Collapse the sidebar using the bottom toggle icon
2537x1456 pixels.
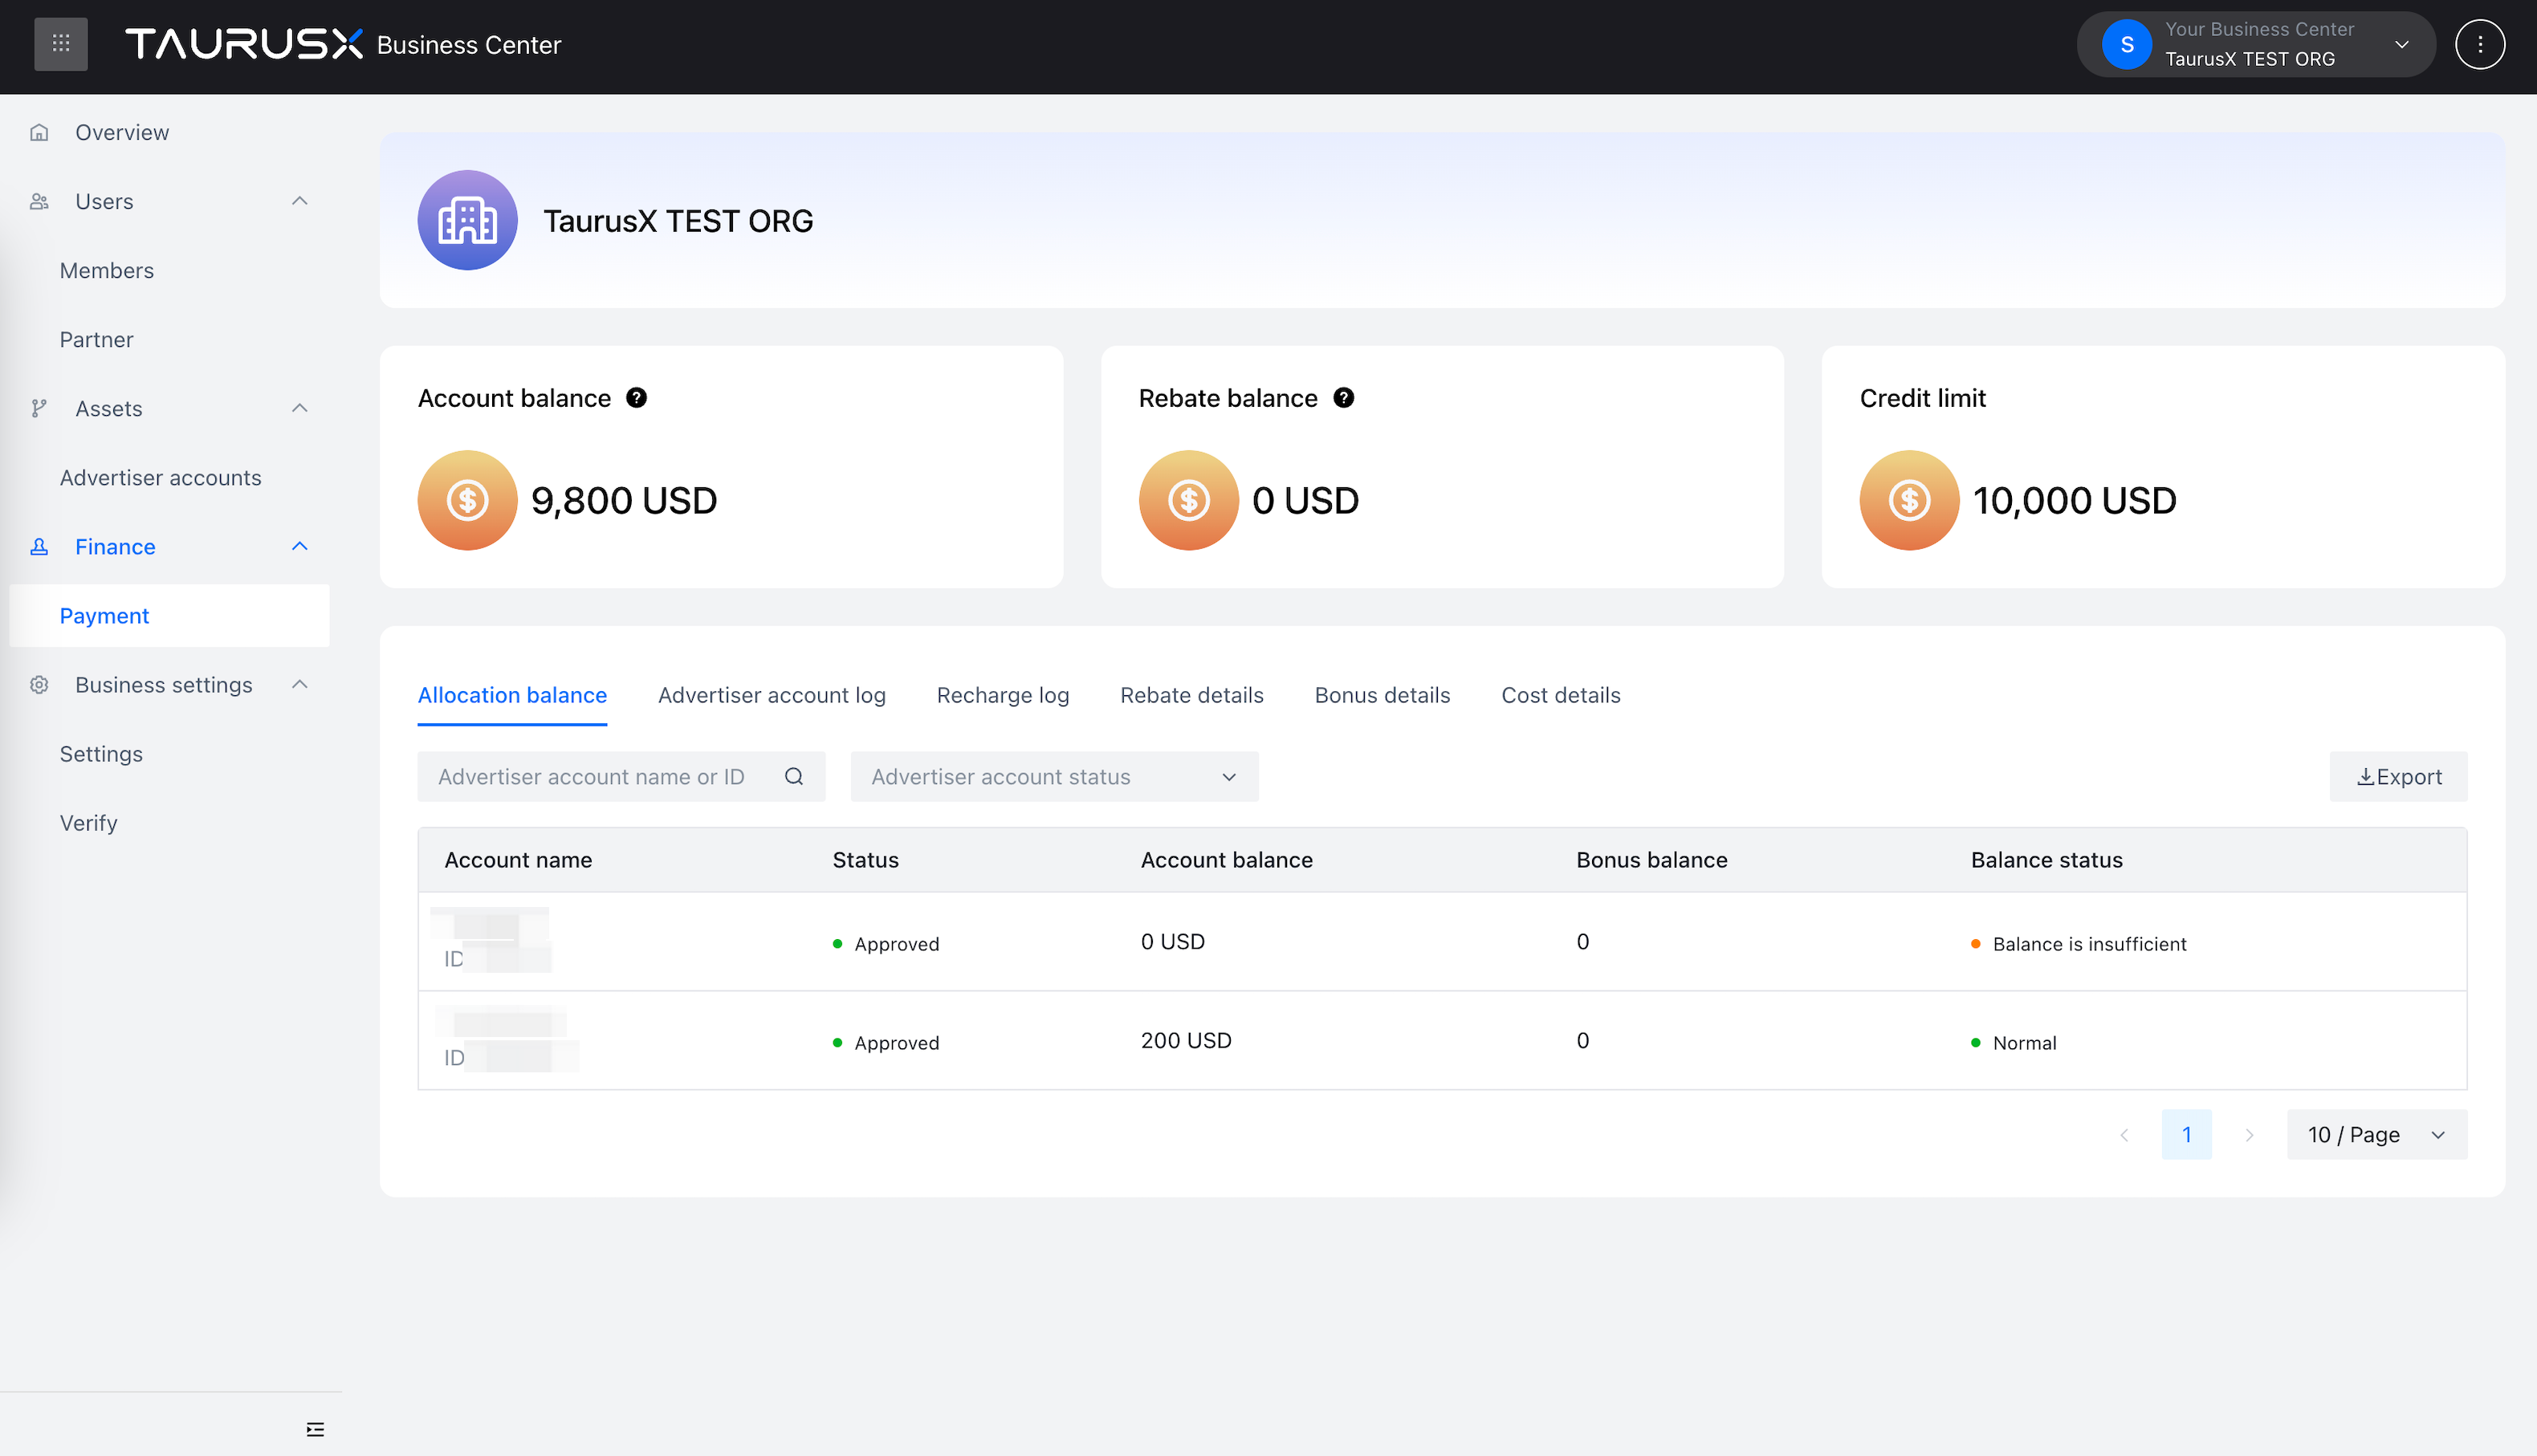click(315, 1429)
